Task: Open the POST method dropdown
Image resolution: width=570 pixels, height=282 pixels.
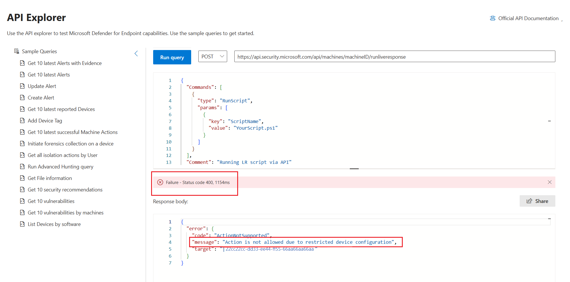Action: tap(212, 56)
